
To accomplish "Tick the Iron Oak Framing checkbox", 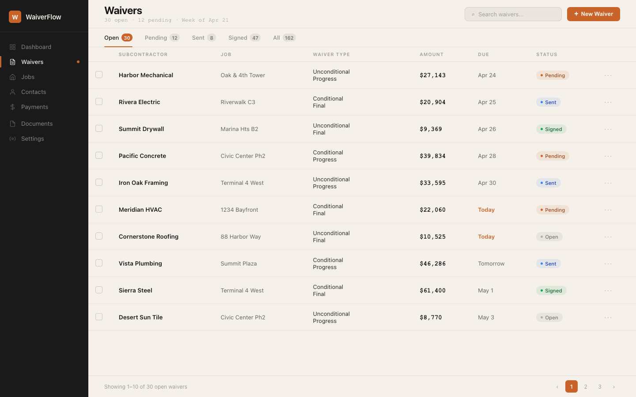I will click(99, 182).
